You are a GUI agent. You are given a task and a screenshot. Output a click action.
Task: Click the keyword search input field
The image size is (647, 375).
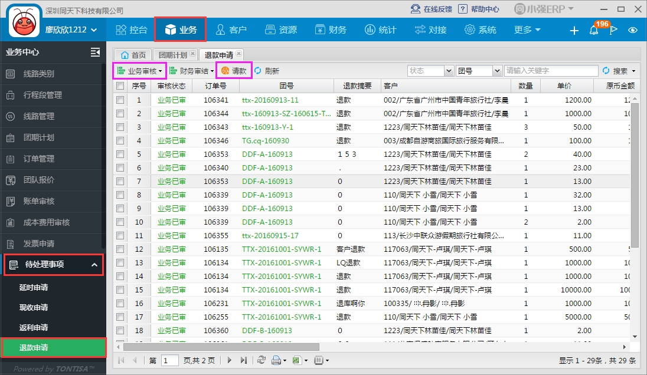click(551, 71)
